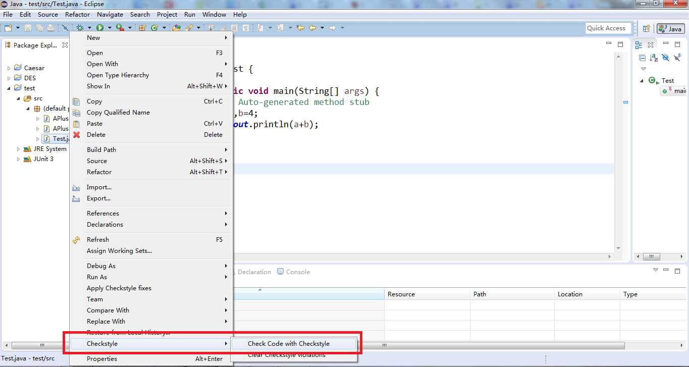Select the main method in Outline
689x367 pixels.
pyautogui.click(x=674, y=91)
